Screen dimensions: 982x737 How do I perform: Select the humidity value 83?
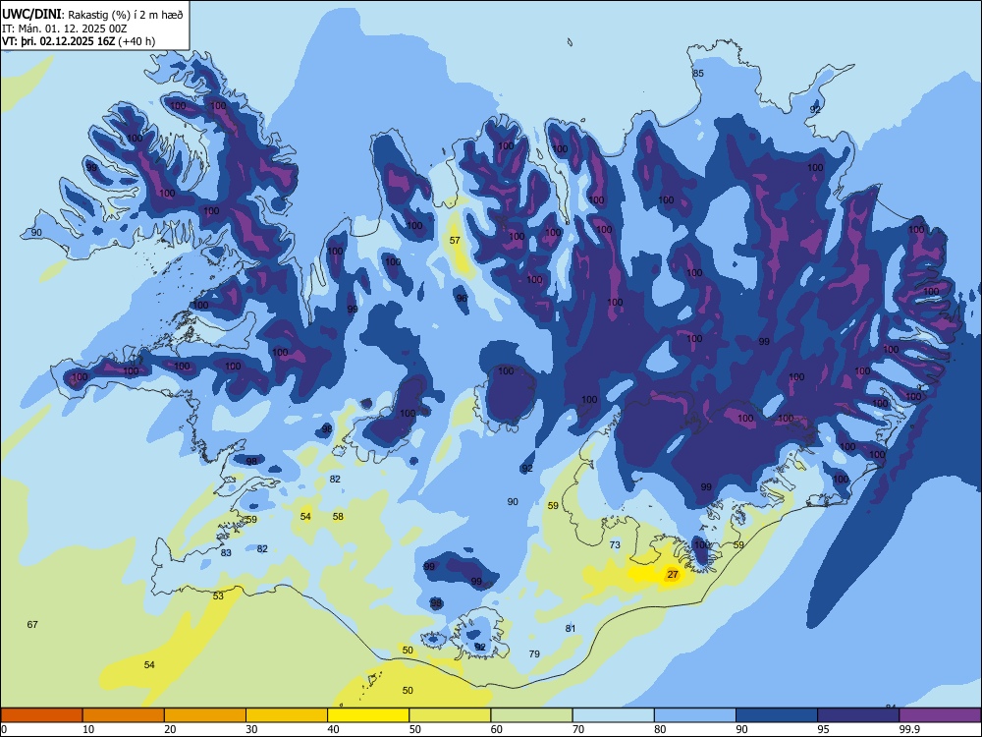226,552
